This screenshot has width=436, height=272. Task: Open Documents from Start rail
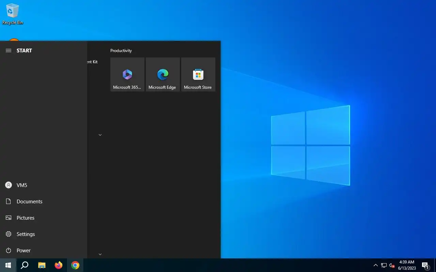coord(44,201)
